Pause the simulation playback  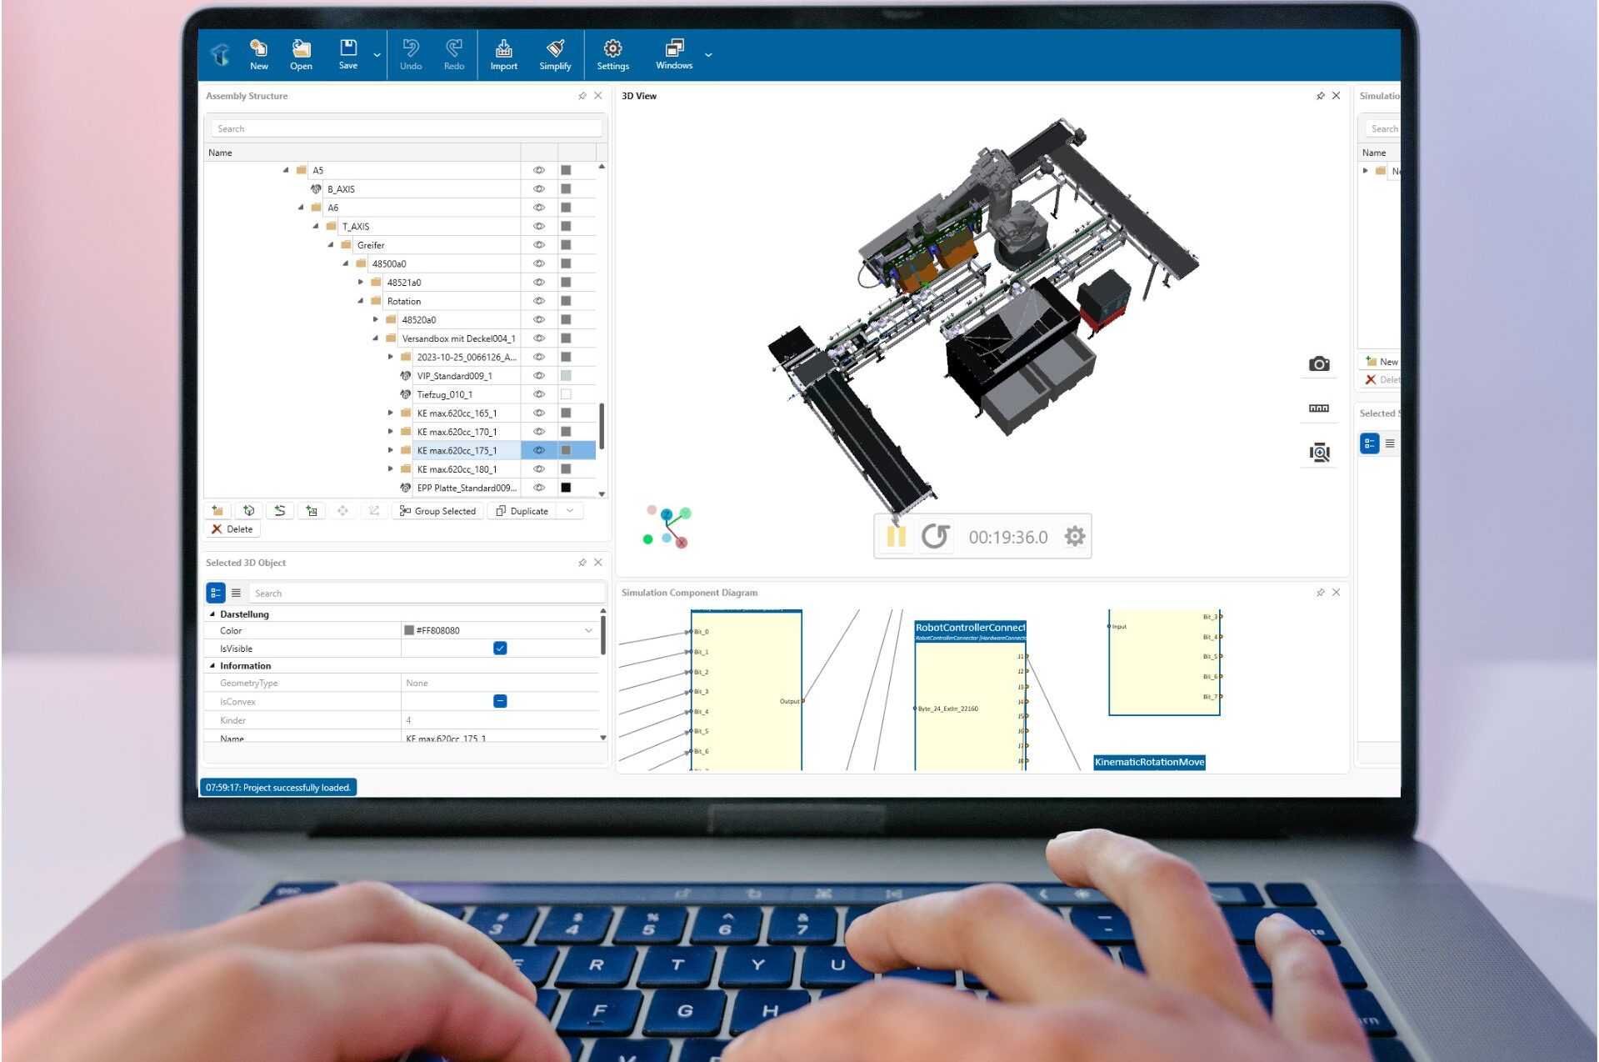897,536
